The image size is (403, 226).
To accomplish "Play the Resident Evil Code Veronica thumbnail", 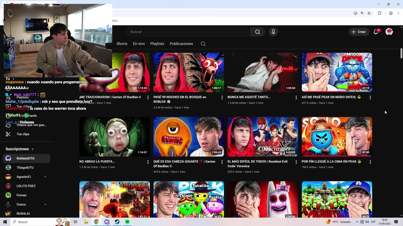I will click(263, 137).
